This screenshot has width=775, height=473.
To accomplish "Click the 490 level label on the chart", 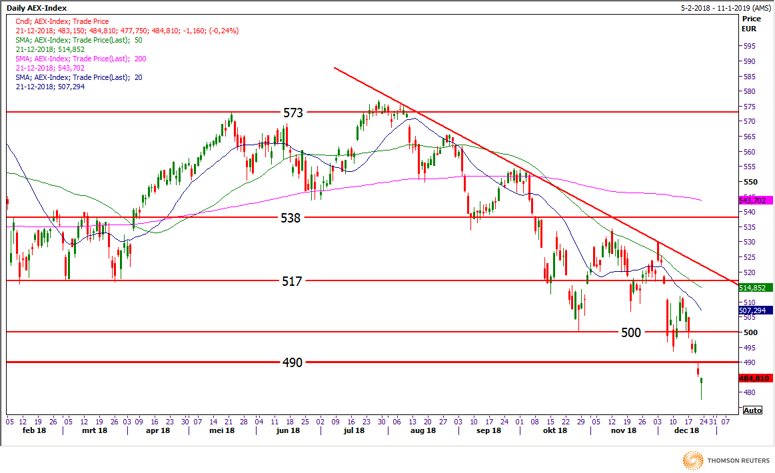I will click(x=292, y=363).
